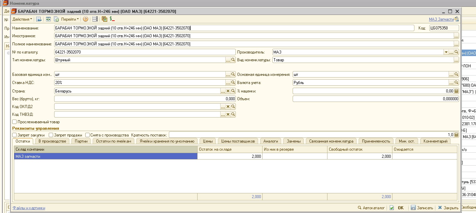
Task: Open selection ellipsis for Страна field
Action: point(223,91)
